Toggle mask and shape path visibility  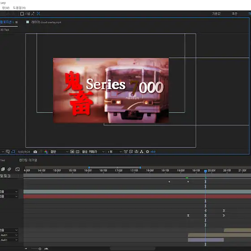tap(13, 151)
